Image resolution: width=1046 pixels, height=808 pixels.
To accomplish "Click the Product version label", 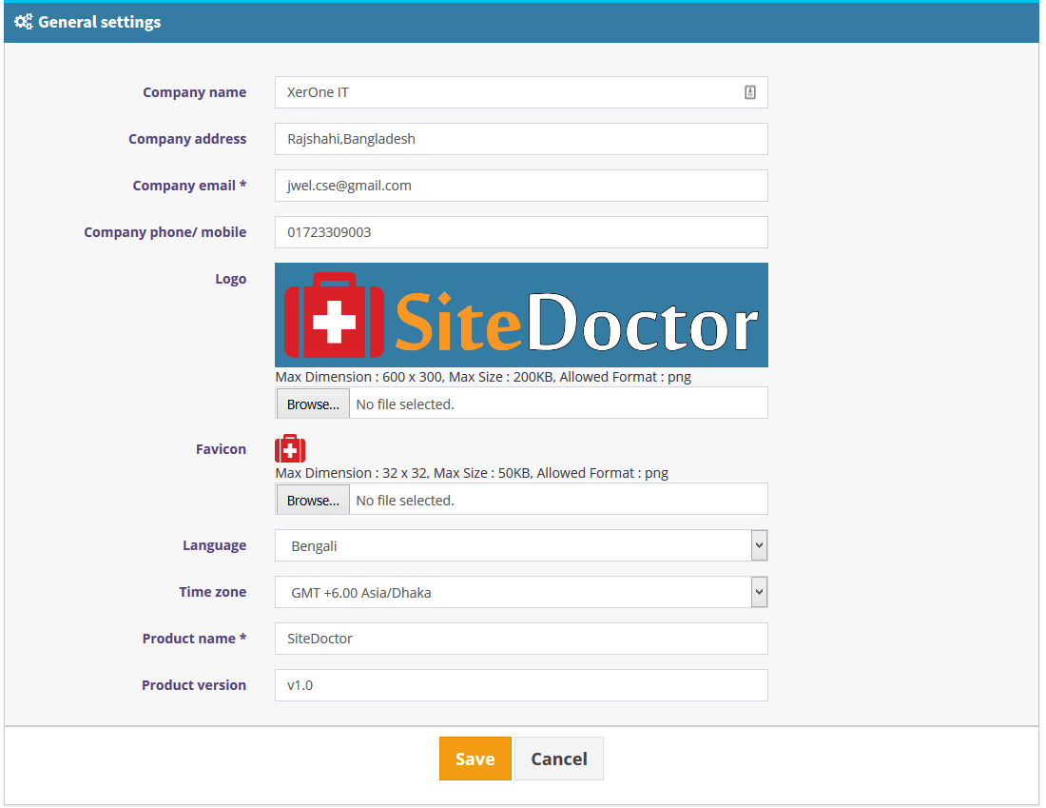I will [x=194, y=686].
